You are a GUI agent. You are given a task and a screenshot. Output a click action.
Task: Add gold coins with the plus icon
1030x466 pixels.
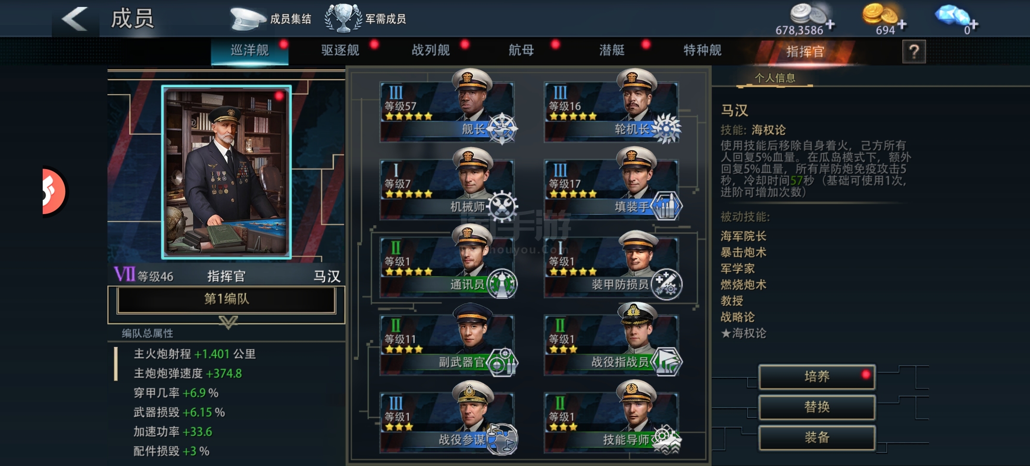902,25
